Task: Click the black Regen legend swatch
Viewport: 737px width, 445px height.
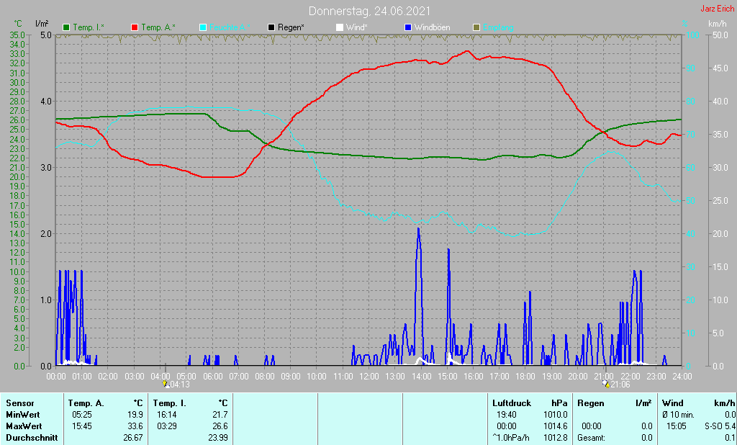Action: [271, 28]
